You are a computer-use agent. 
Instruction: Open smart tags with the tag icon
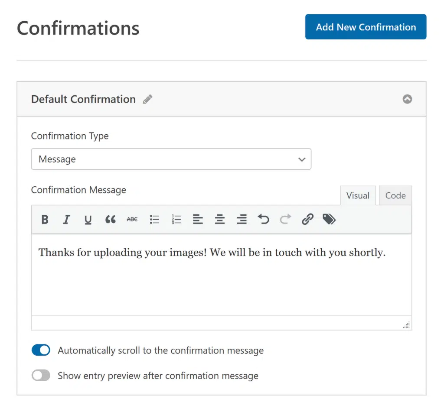(x=329, y=219)
